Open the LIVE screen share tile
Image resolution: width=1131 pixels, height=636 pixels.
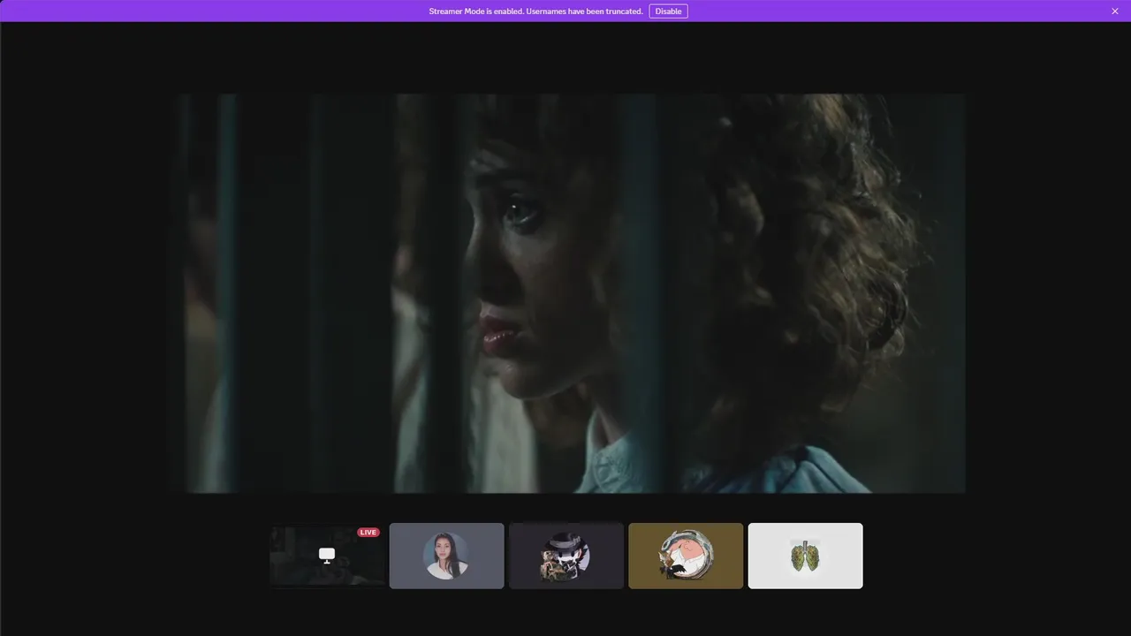pyautogui.click(x=327, y=556)
